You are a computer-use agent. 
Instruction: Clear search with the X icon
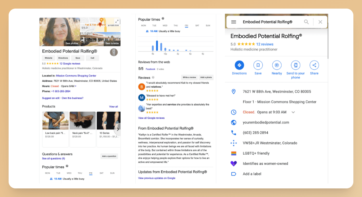coord(320,22)
